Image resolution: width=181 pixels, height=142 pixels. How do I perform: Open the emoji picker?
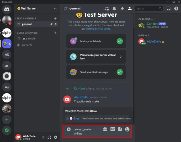127,129
